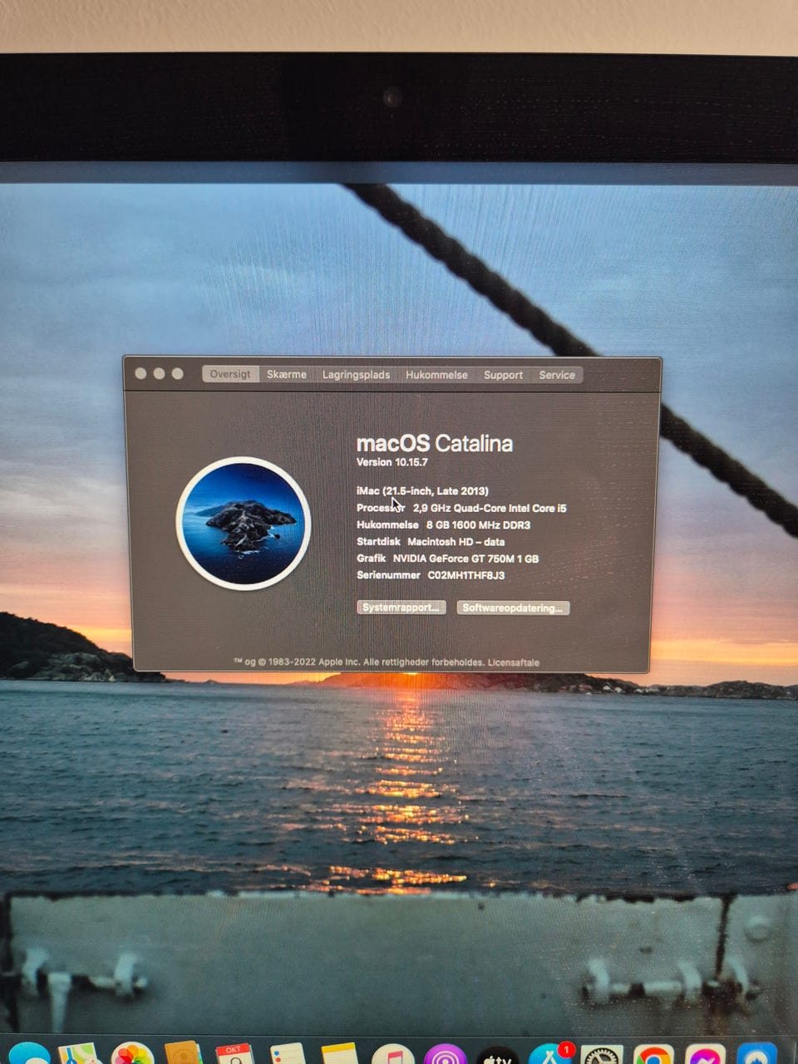Click the Softwareopdatering... button
The image size is (798, 1064).
[513, 608]
